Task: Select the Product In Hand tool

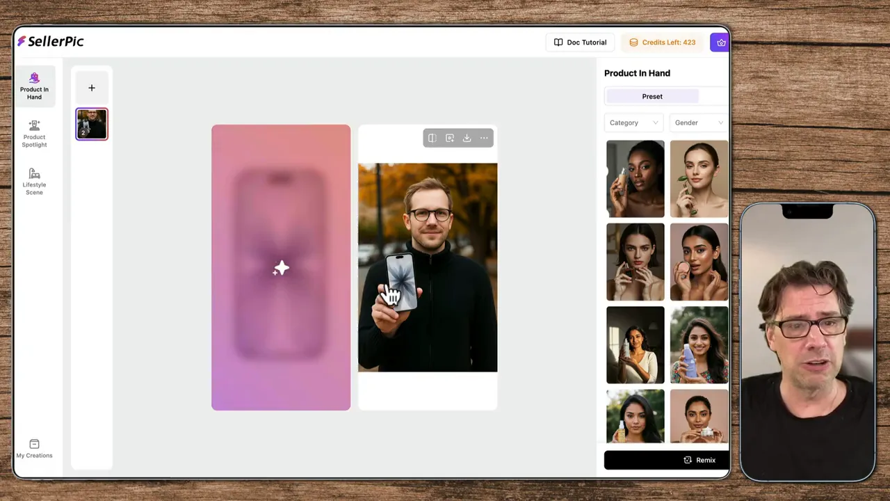Action: pos(34,85)
